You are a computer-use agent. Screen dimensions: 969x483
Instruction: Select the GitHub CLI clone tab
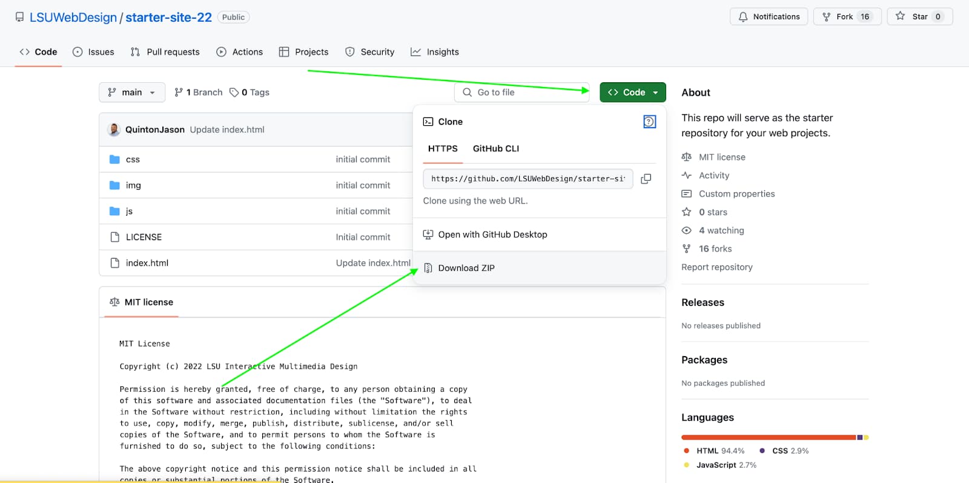tap(496, 149)
